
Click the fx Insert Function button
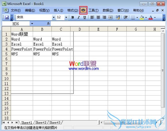point(48,24)
